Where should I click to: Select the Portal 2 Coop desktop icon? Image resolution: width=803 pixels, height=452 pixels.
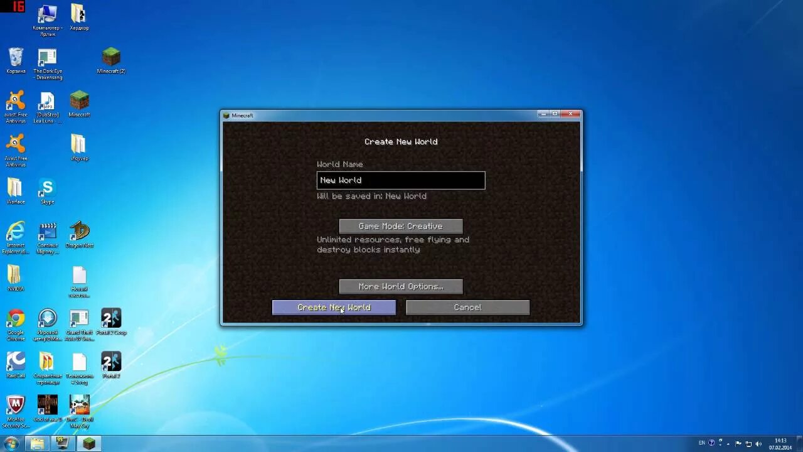pyautogui.click(x=111, y=321)
